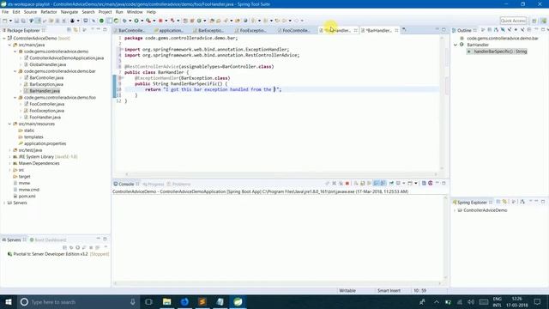Screen dimensions: 549x309
Task: Click Smart Insert in status bar
Action: click(x=389, y=290)
